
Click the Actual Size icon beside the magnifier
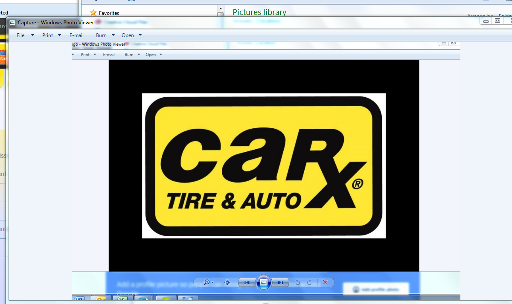(227, 282)
